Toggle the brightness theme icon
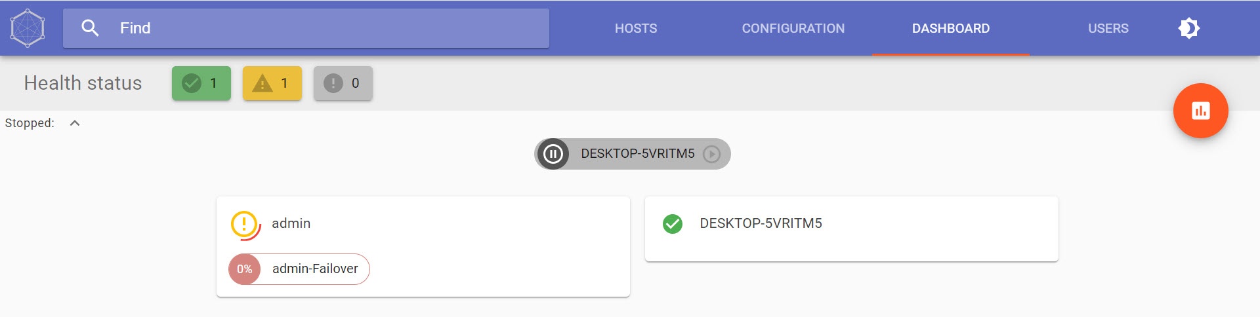 point(1188,28)
